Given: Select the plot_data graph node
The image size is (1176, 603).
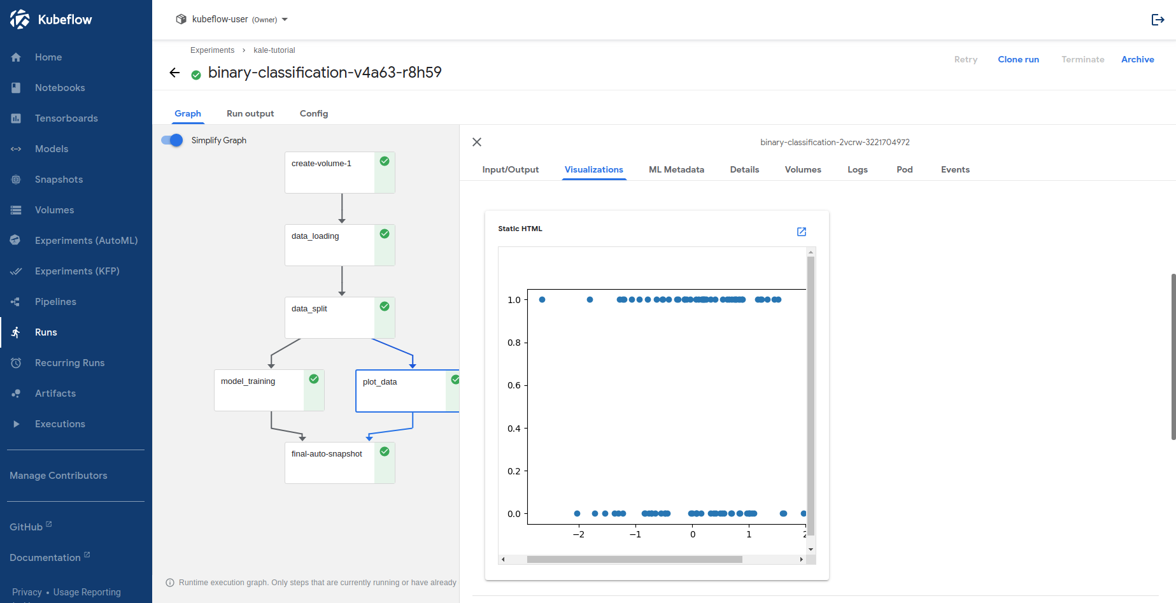Looking at the screenshot, I should click(407, 391).
